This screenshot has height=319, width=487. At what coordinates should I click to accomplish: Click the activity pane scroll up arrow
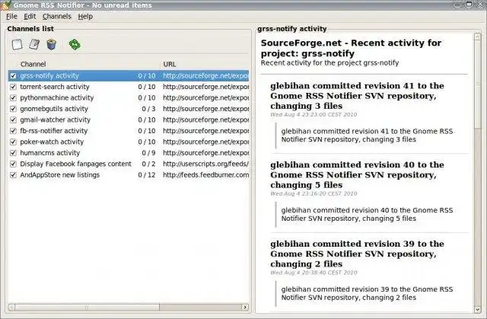[478, 37]
